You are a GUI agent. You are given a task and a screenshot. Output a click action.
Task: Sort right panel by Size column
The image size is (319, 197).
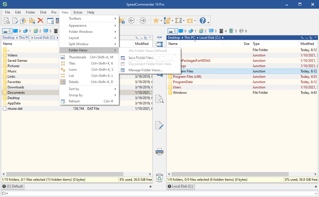click(x=237, y=44)
